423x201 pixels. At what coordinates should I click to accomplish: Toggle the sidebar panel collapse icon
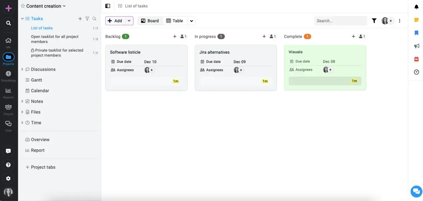(108, 6)
